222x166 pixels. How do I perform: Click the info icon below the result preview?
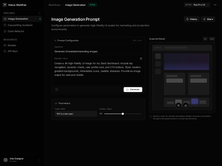151,116
